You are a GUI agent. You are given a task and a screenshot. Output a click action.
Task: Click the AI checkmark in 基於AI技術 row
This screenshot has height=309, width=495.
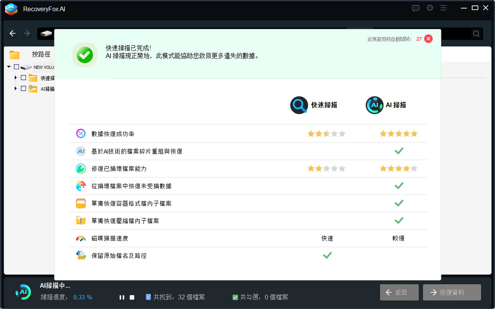[399, 151]
